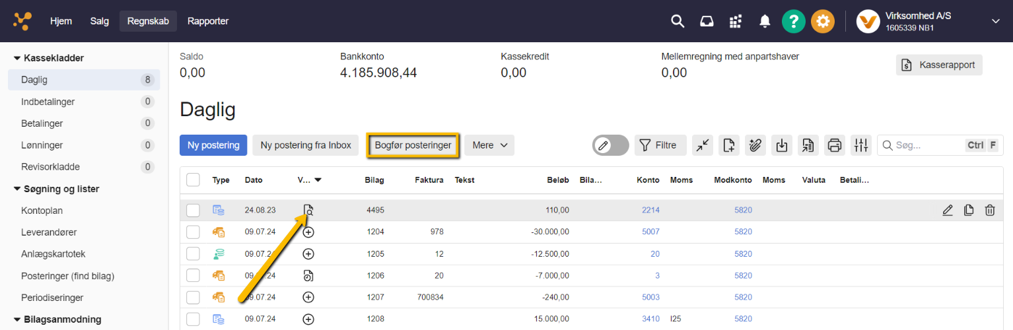Click the Ny postering button

tap(213, 145)
